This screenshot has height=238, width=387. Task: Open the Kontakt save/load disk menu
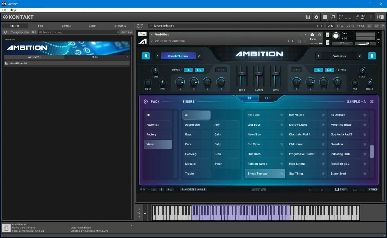(x=308, y=17)
